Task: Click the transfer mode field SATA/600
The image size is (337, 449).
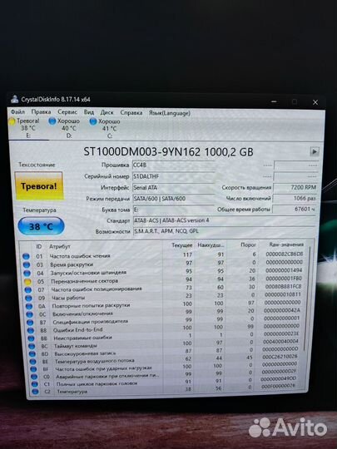Action: 173,199
